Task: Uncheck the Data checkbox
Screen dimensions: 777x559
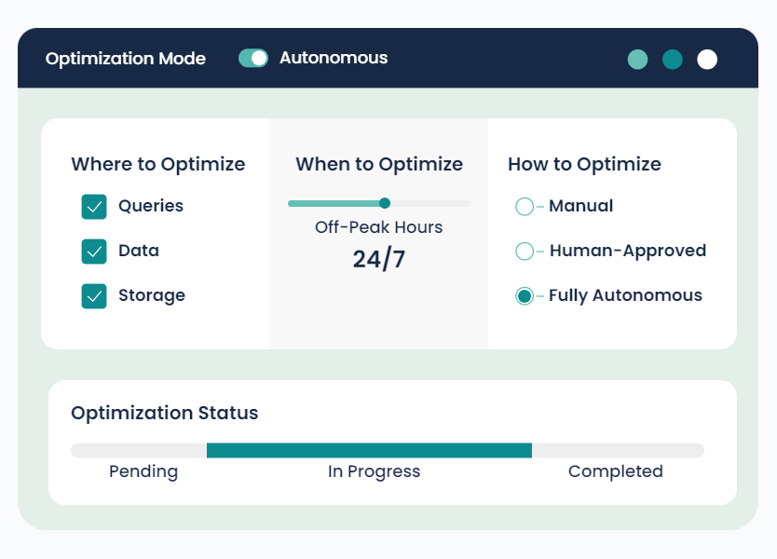Action: 94,252
